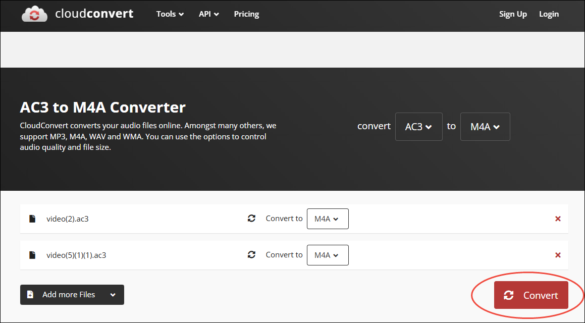Remove video(5)(1)(1).ac3 with the red X
The height and width of the screenshot is (323, 585).
pyautogui.click(x=558, y=255)
